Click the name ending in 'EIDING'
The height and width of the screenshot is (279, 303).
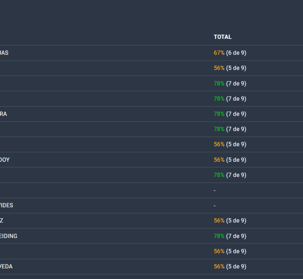click(x=8, y=236)
